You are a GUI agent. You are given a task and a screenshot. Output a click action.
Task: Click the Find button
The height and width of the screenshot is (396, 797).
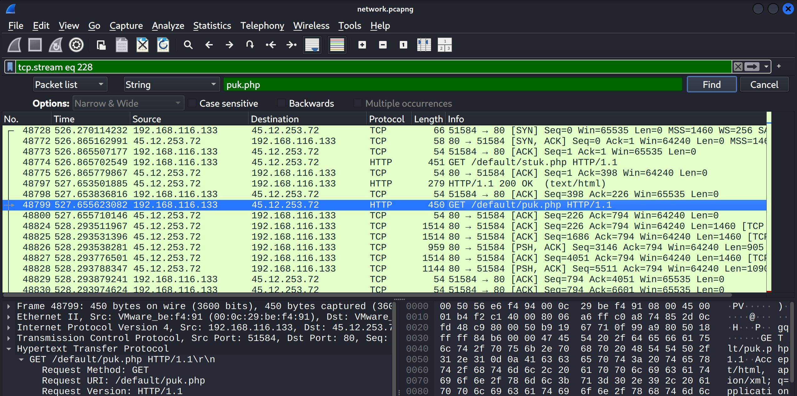[711, 84]
